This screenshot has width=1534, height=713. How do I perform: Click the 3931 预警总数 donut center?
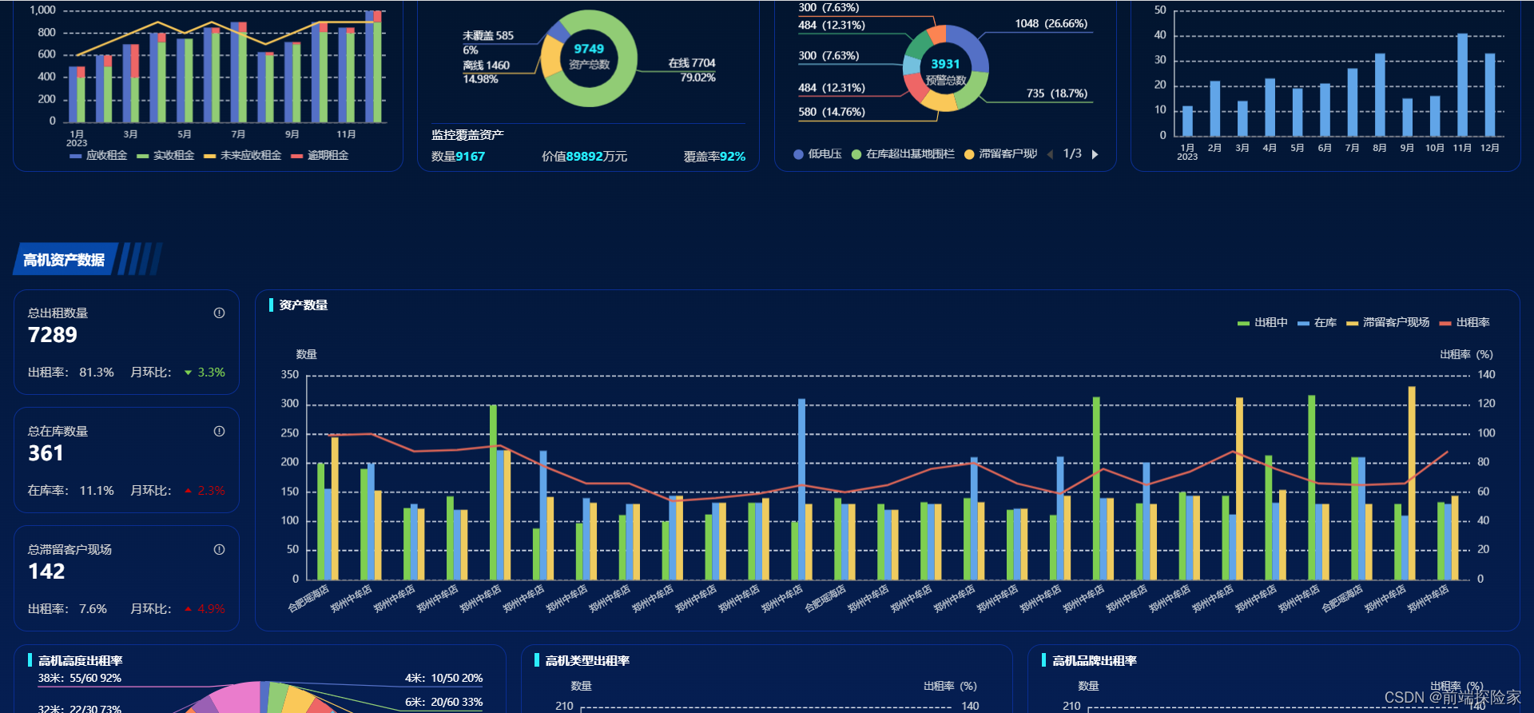point(946,71)
